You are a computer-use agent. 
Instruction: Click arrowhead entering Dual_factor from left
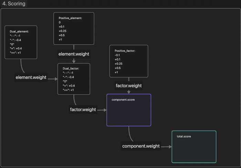(56, 79)
